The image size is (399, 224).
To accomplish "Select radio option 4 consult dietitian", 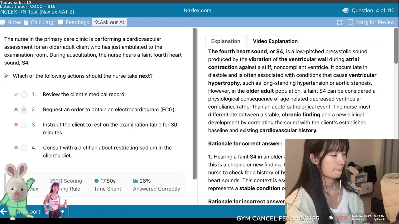I will coord(24,148).
